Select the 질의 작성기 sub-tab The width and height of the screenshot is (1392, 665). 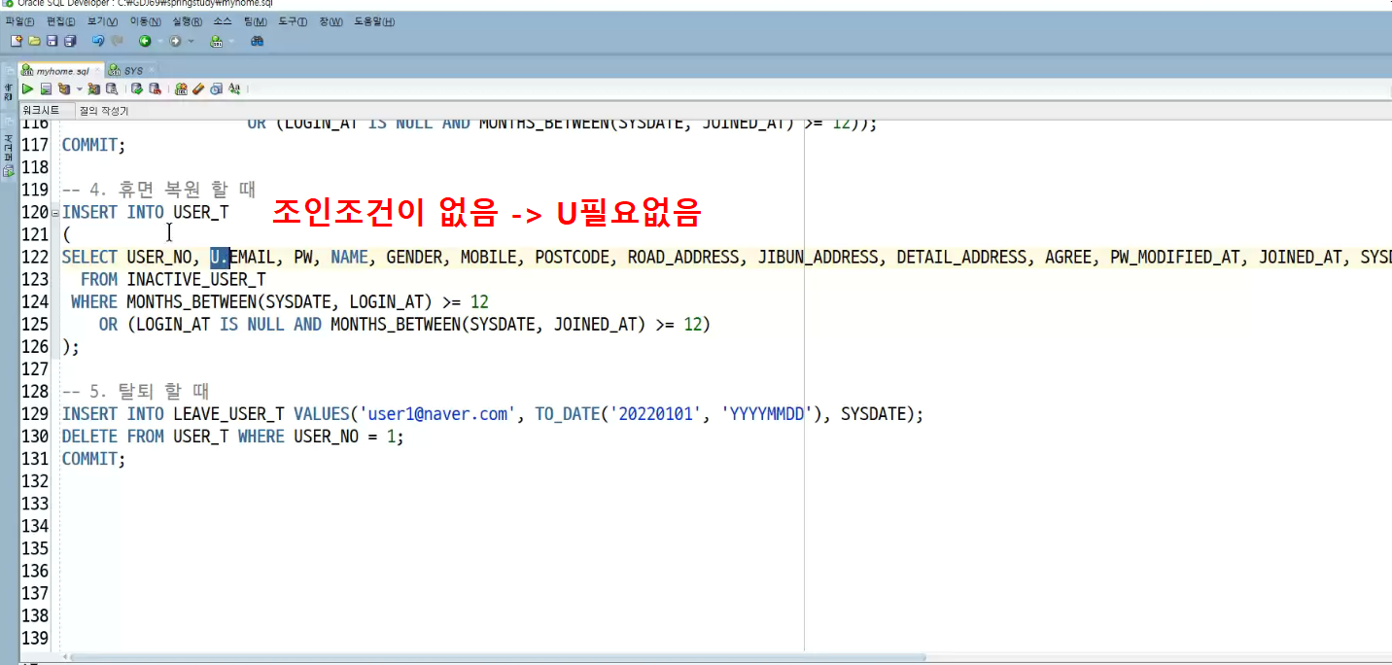(104, 111)
